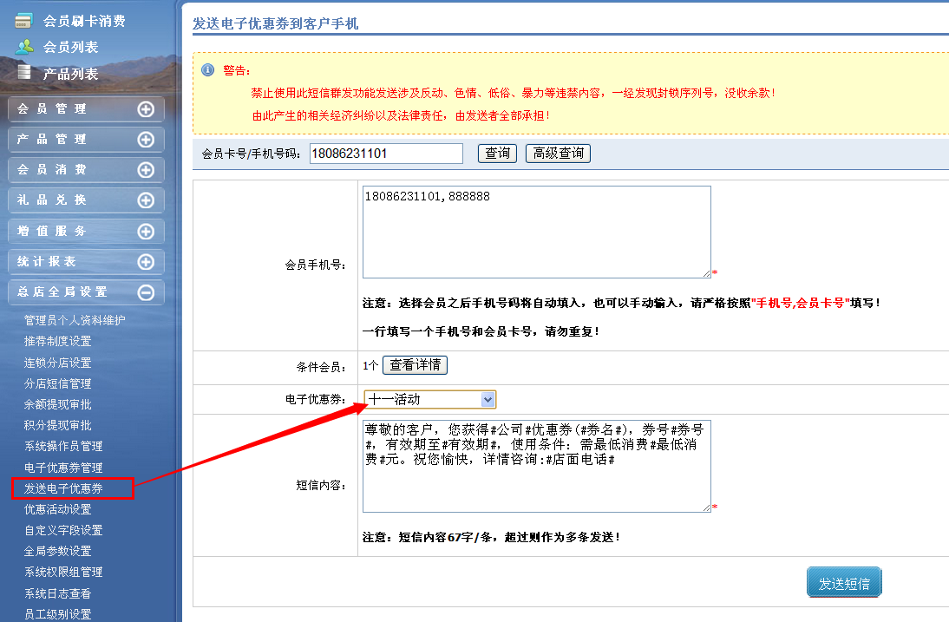Go to 分店短信管理 in sidebar
949x622 pixels.
[x=57, y=383]
